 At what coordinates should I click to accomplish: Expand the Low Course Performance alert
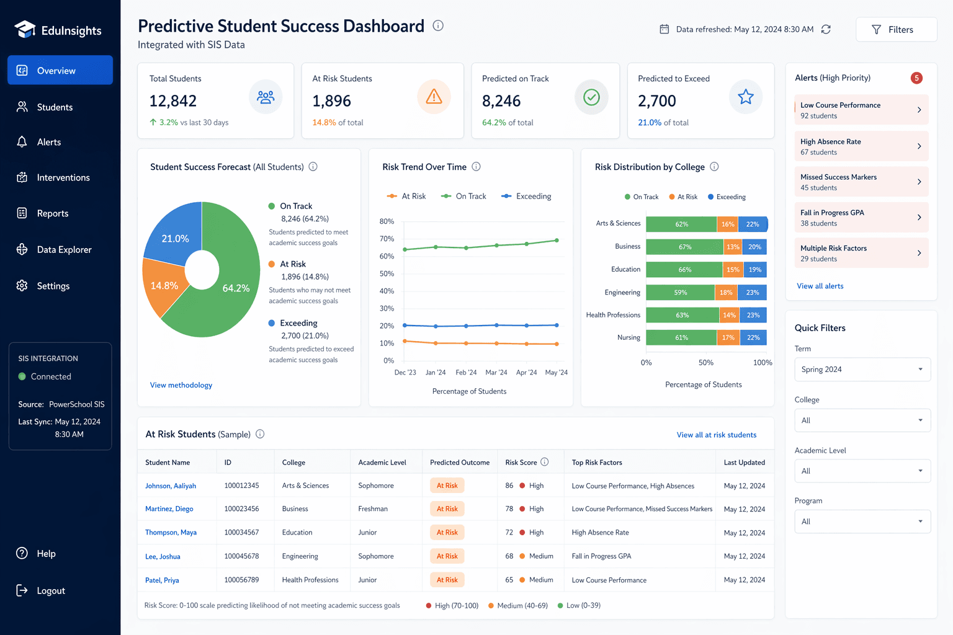click(861, 110)
